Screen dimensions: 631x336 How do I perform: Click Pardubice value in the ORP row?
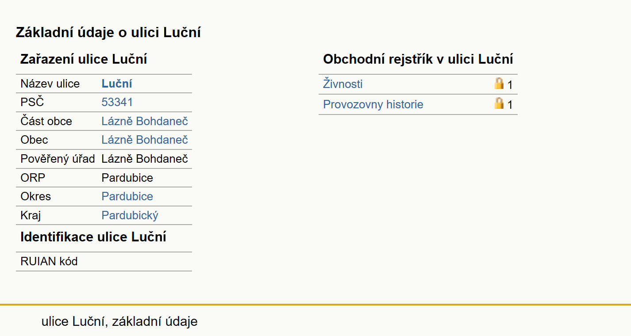click(x=127, y=178)
